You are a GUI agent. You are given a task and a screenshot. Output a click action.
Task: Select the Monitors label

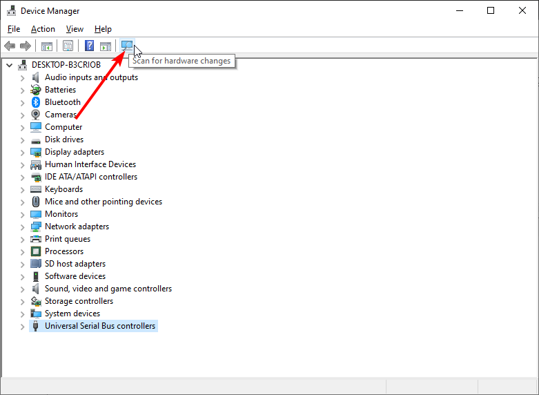pyautogui.click(x=61, y=214)
